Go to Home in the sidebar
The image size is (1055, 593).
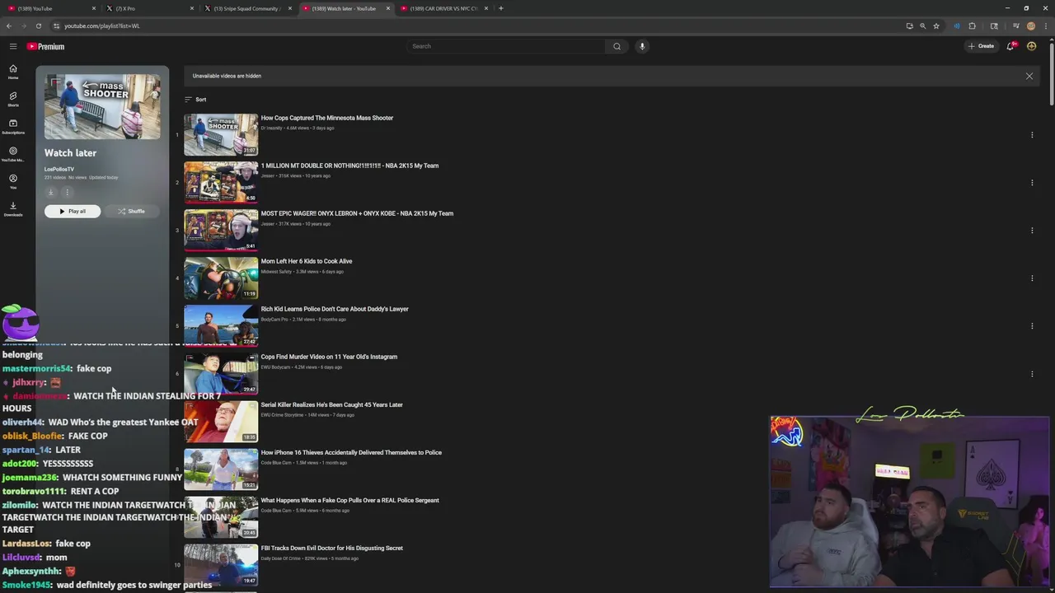[13, 72]
